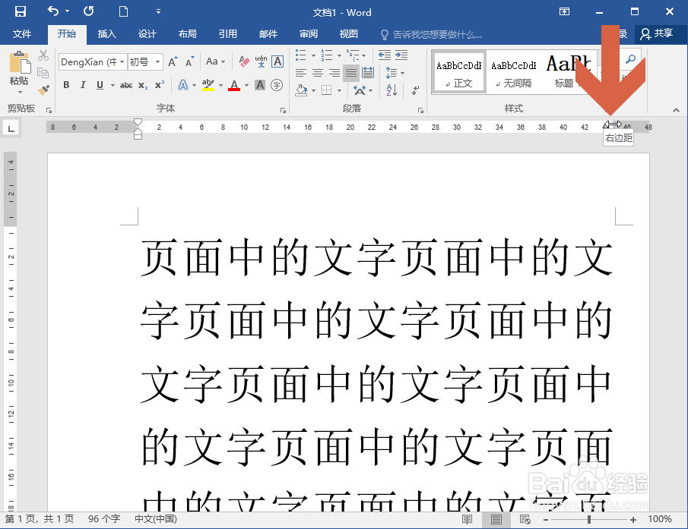Screen dimensions: 688x529
Task: Open the 字体 dialog launcher
Action: point(283,110)
